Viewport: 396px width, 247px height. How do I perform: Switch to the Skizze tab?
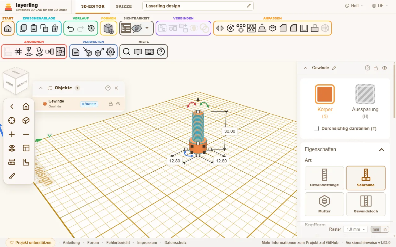pos(124,6)
